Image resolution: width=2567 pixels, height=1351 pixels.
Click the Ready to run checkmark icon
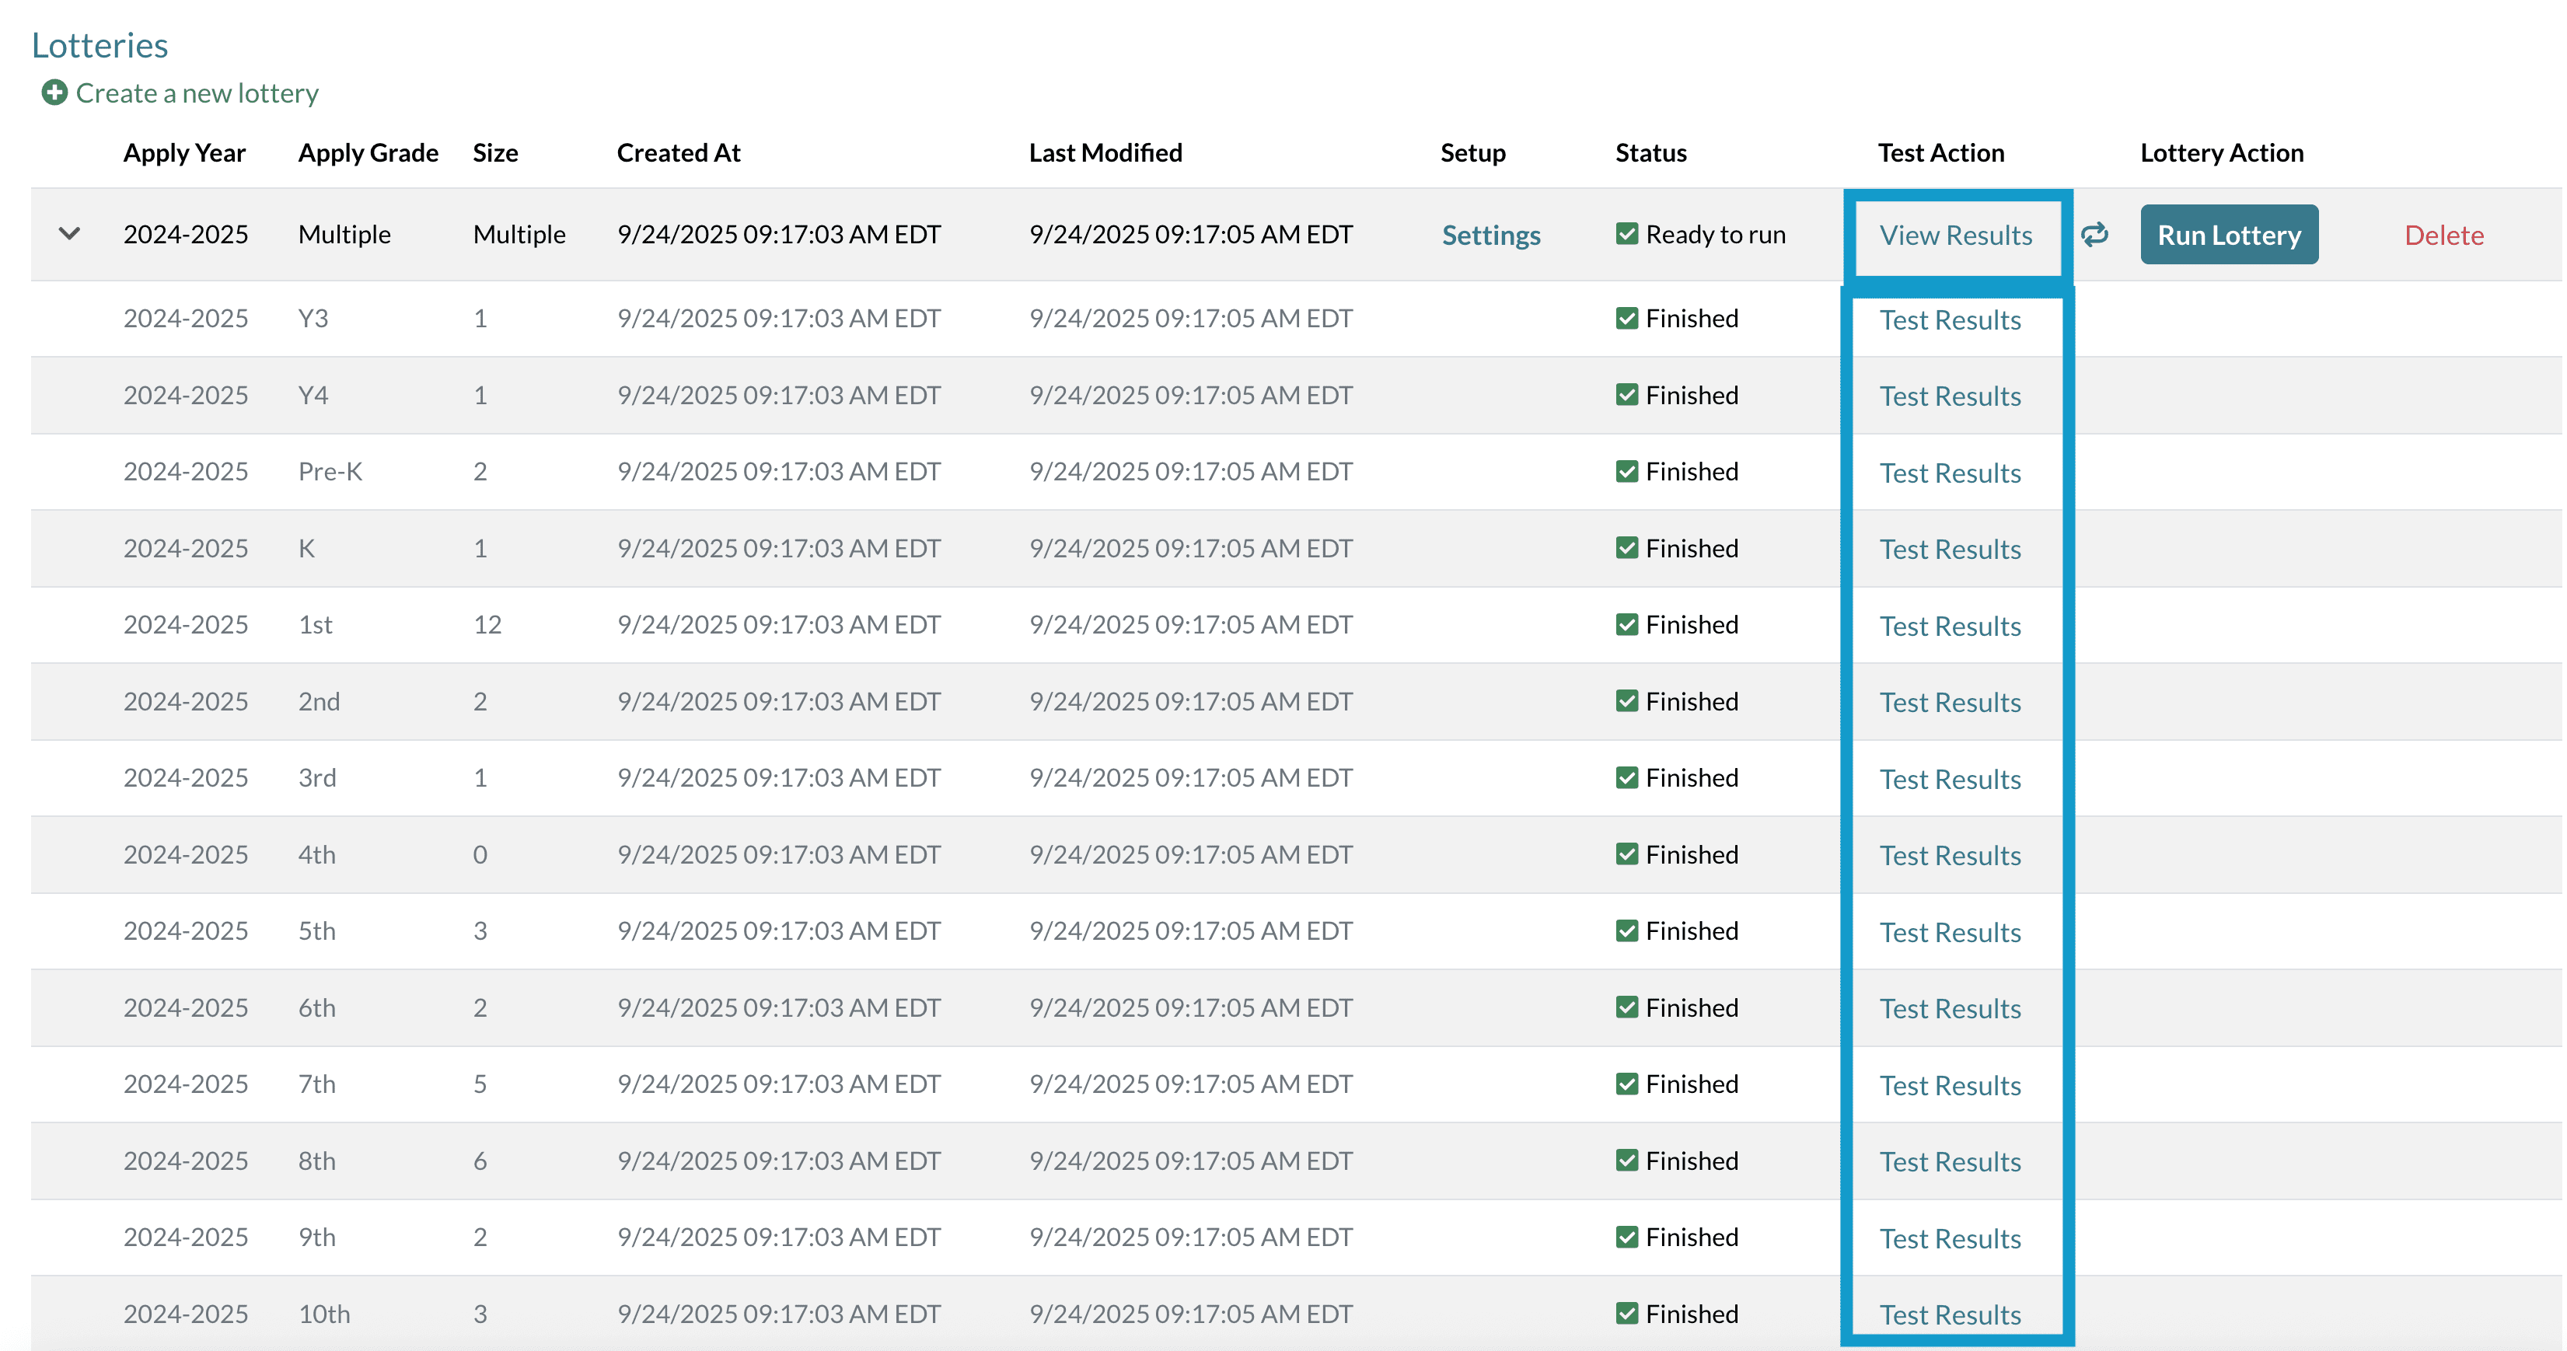pos(1626,234)
